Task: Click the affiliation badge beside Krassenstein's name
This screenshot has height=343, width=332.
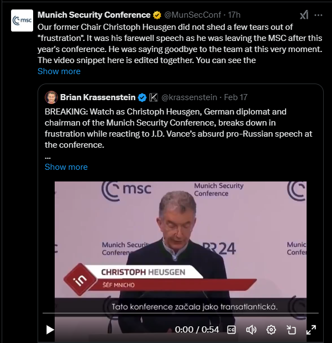Action: 154,97
